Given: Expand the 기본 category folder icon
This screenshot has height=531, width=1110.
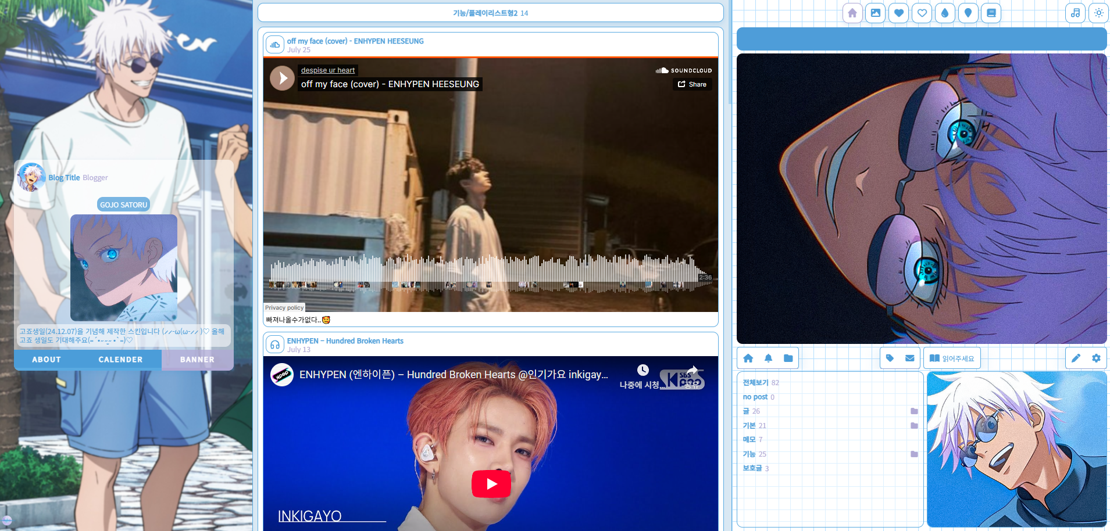Looking at the screenshot, I should pos(914,426).
